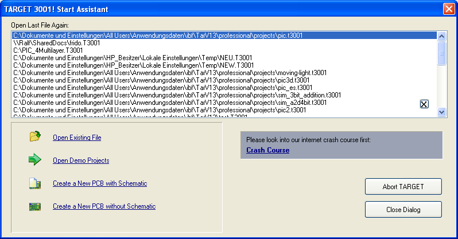Open Demo Projects link
The height and width of the screenshot is (239, 458).
pyautogui.click(x=81, y=160)
